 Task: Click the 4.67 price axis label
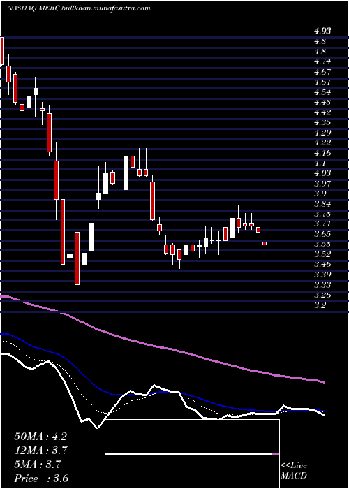(322, 72)
